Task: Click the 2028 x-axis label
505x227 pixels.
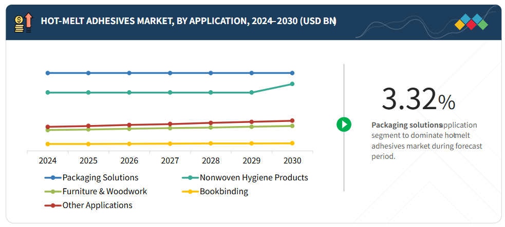Action: click(x=211, y=160)
